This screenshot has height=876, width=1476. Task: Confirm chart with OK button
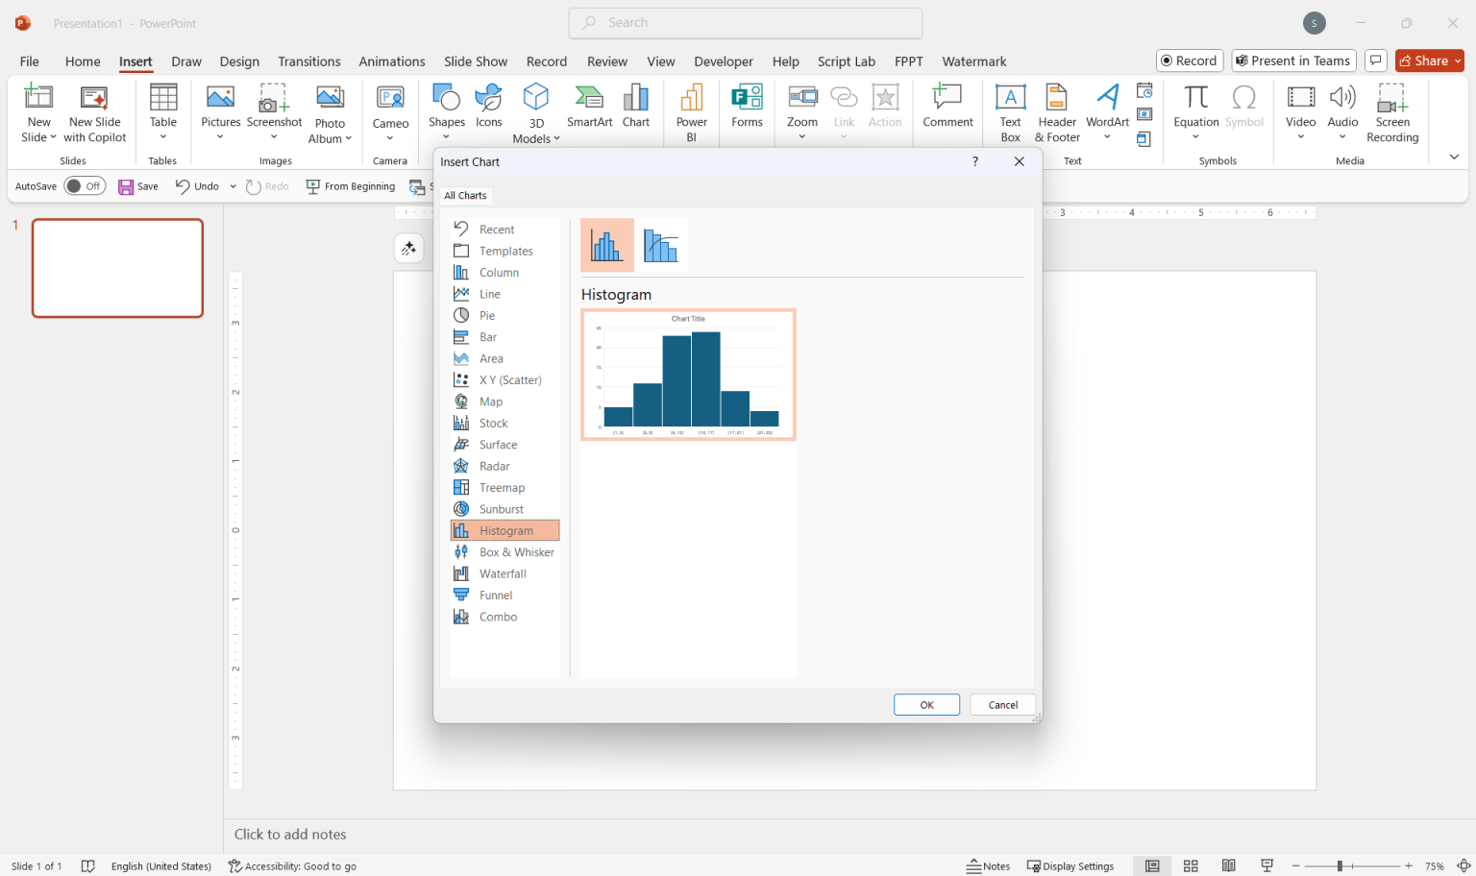click(x=926, y=705)
